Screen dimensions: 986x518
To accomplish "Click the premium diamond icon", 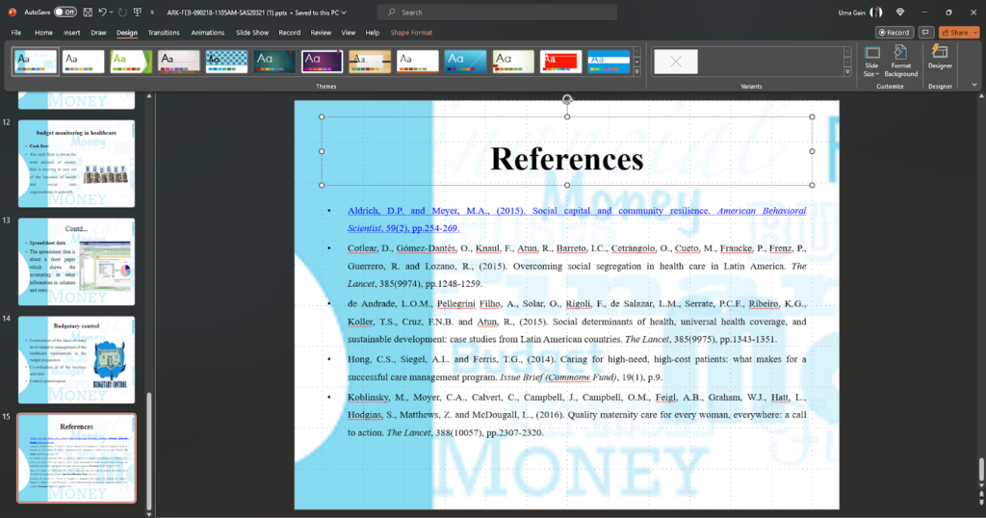I will [x=900, y=12].
